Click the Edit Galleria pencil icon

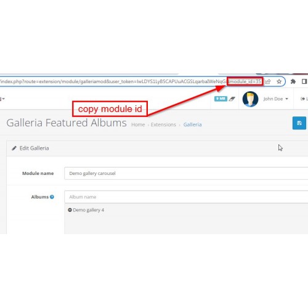tap(14, 148)
